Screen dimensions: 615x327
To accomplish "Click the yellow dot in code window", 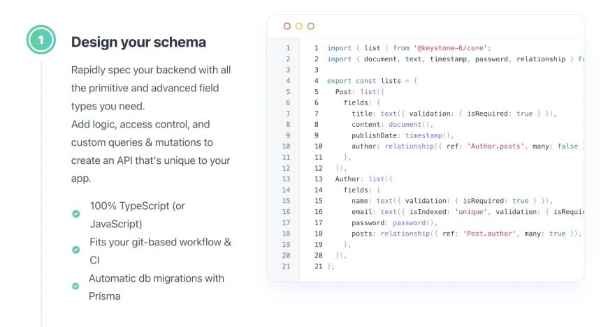I will click(299, 26).
